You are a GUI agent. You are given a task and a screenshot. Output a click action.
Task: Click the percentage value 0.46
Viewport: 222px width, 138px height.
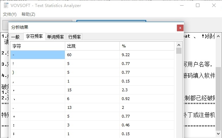[x=126, y=125]
